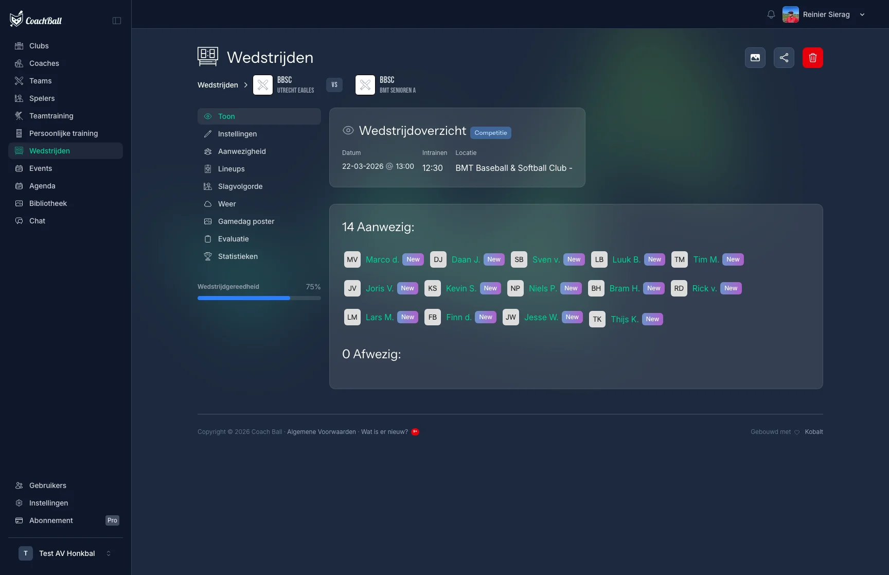Open the image poster icon button
889x575 pixels.
pos(755,58)
